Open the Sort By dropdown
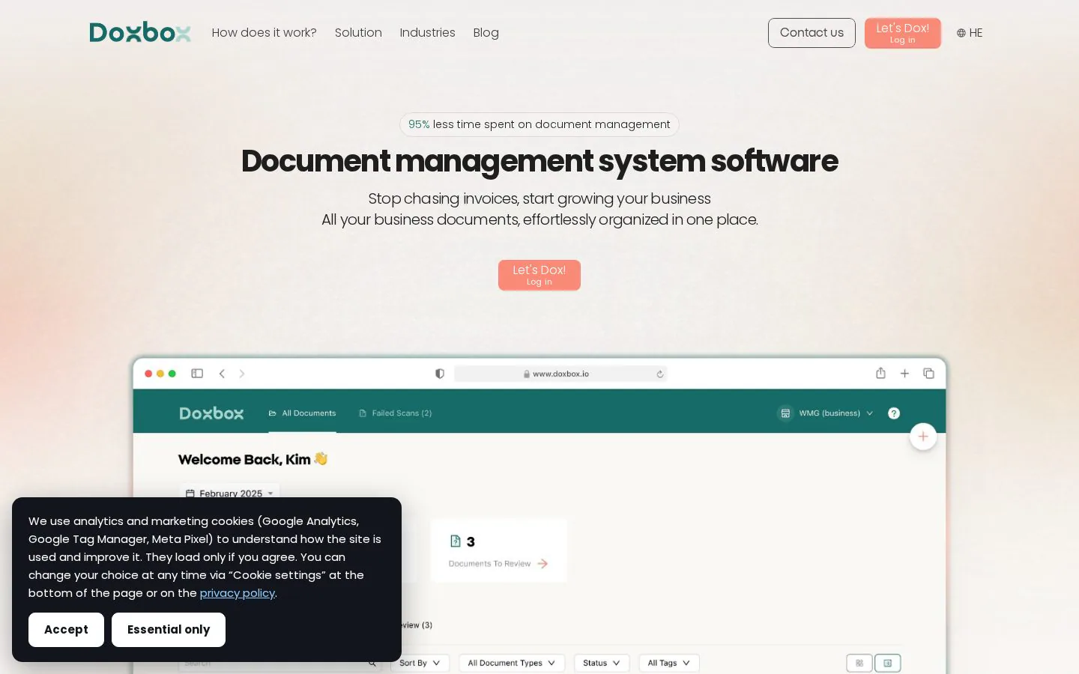The width and height of the screenshot is (1079, 674). pos(420,663)
